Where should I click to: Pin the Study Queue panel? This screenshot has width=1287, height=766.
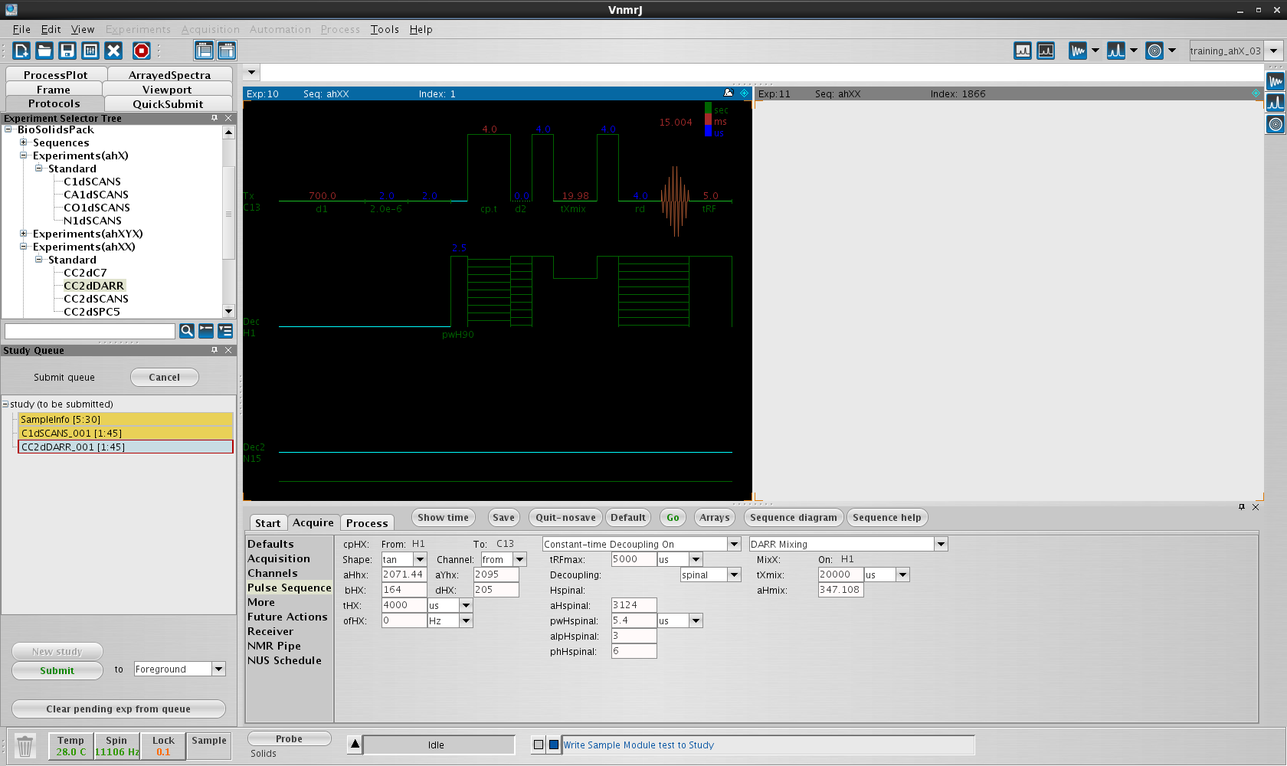(x=215, y=350)
